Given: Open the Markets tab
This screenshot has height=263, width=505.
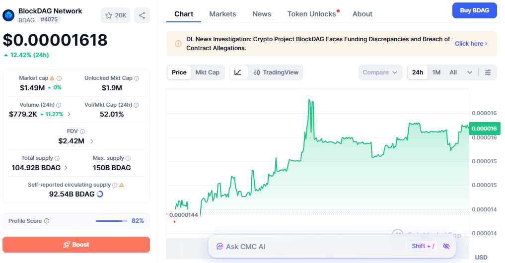Looking at the screenshot, I should [x=222, y=14].
